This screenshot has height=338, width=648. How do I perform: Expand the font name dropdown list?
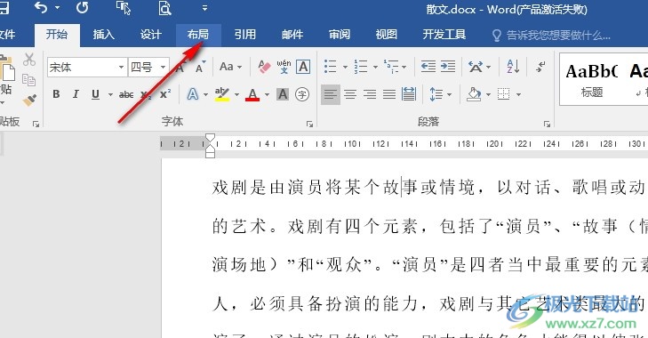[122, 67]
